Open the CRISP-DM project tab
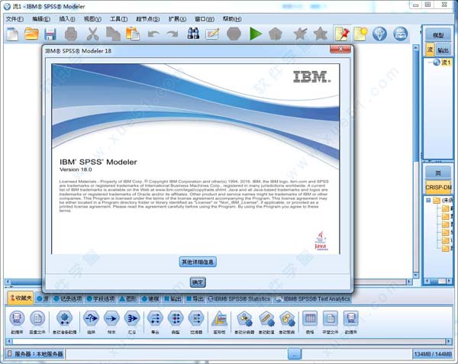The image size is (458, 364). point(438,188)
